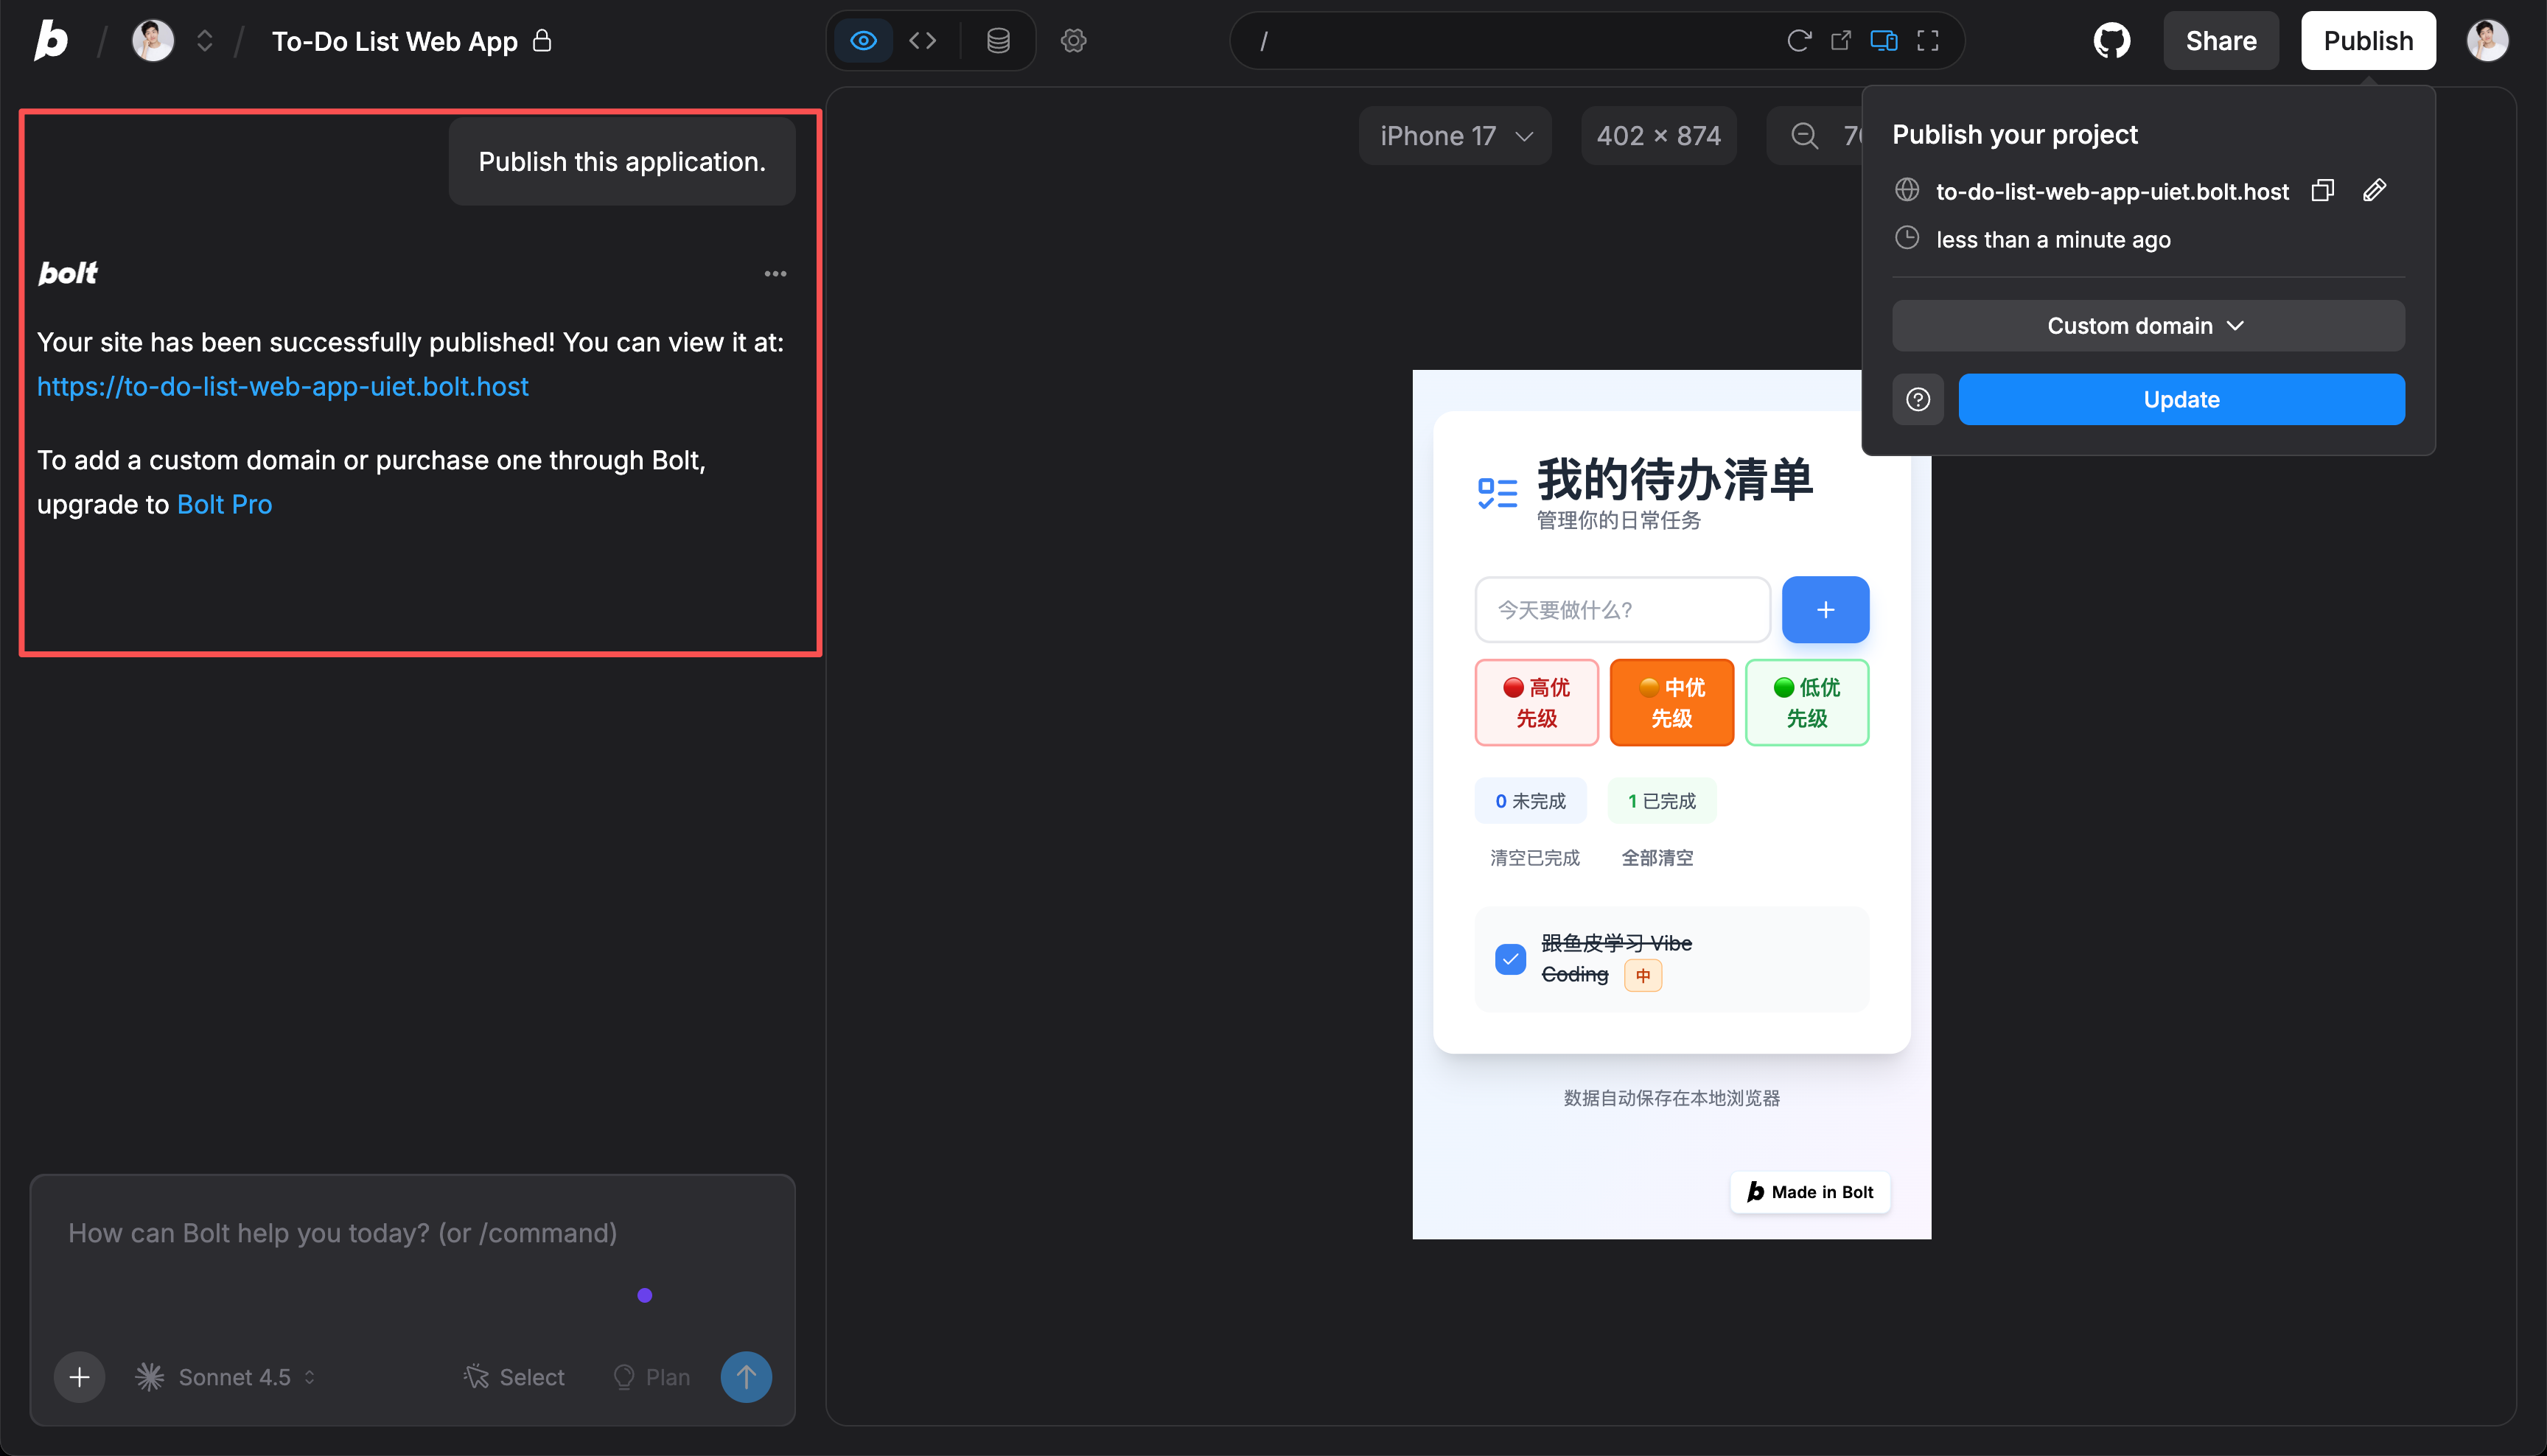
Task: Open project settings gear icon
Action: [x=1073, y=41]
